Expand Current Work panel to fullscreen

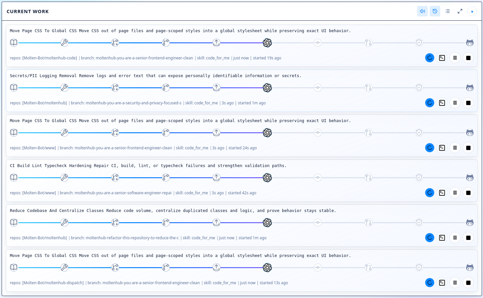point(460,11)
